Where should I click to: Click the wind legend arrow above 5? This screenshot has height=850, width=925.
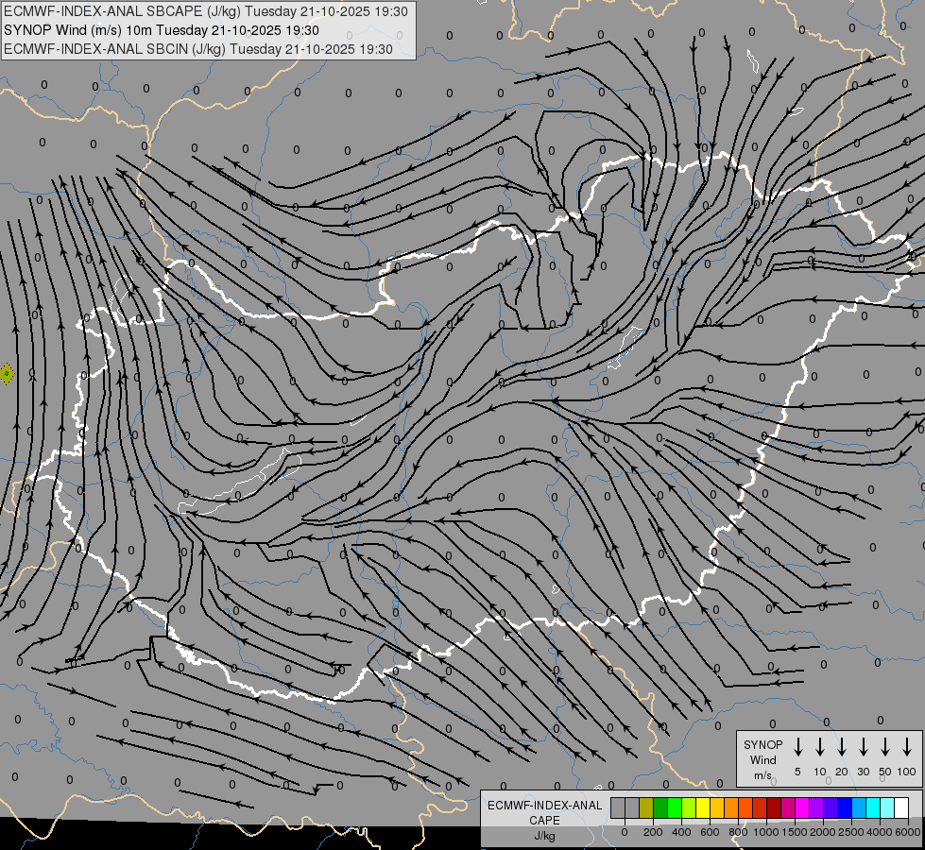tap(797, 747)
